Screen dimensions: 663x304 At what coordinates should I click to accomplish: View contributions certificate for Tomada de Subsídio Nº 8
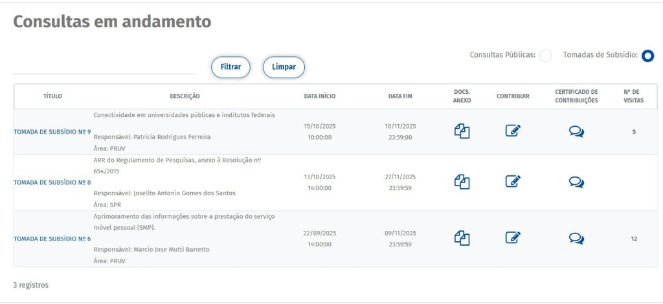[576, 182]
